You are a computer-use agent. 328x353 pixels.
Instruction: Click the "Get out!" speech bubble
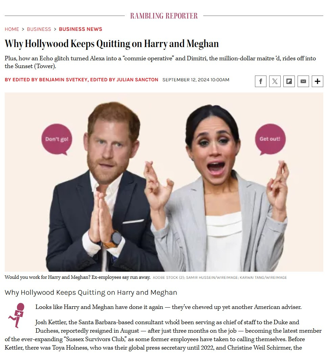click(x=270, y=139)
